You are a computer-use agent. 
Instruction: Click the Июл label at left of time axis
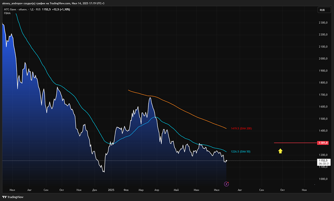point(12,190)
